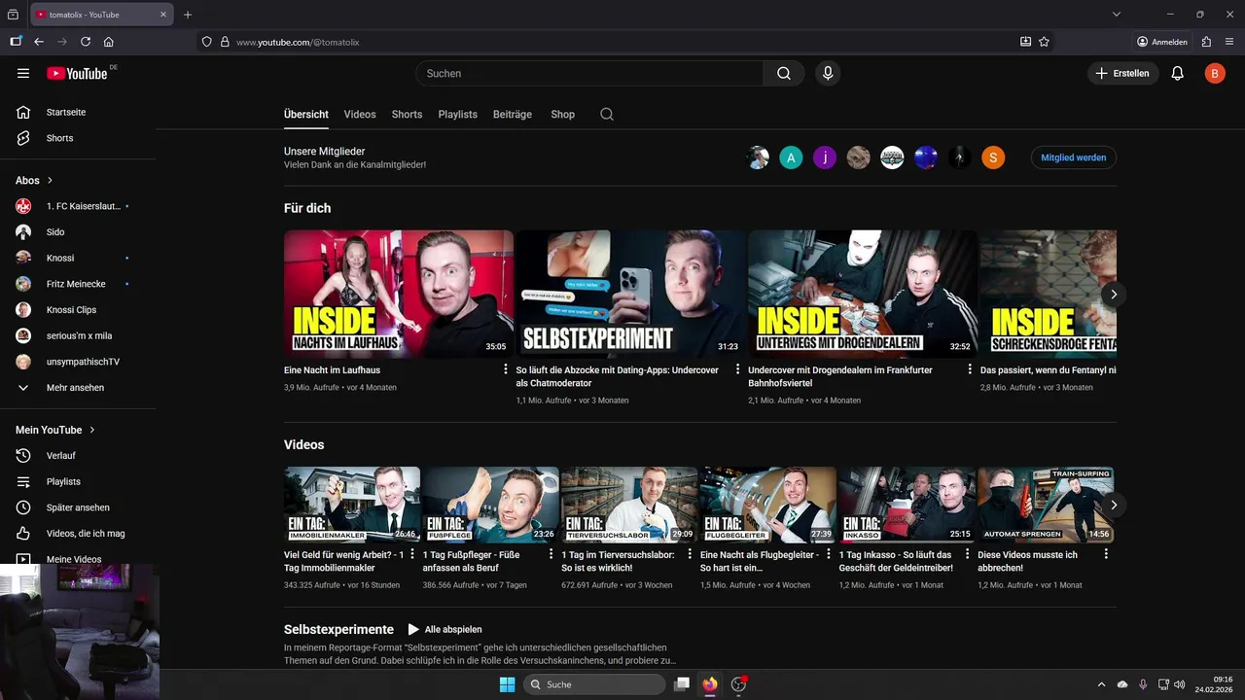Open Später ansehen in sidebar
Viewport: 1245px width, 700px height.
[78, 507]
